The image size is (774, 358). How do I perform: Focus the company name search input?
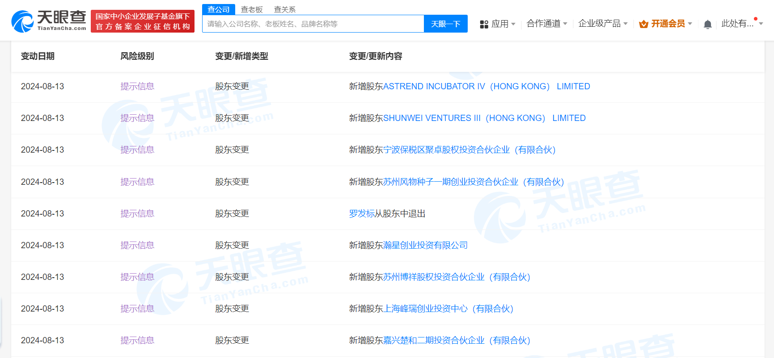tap(313, 24)
